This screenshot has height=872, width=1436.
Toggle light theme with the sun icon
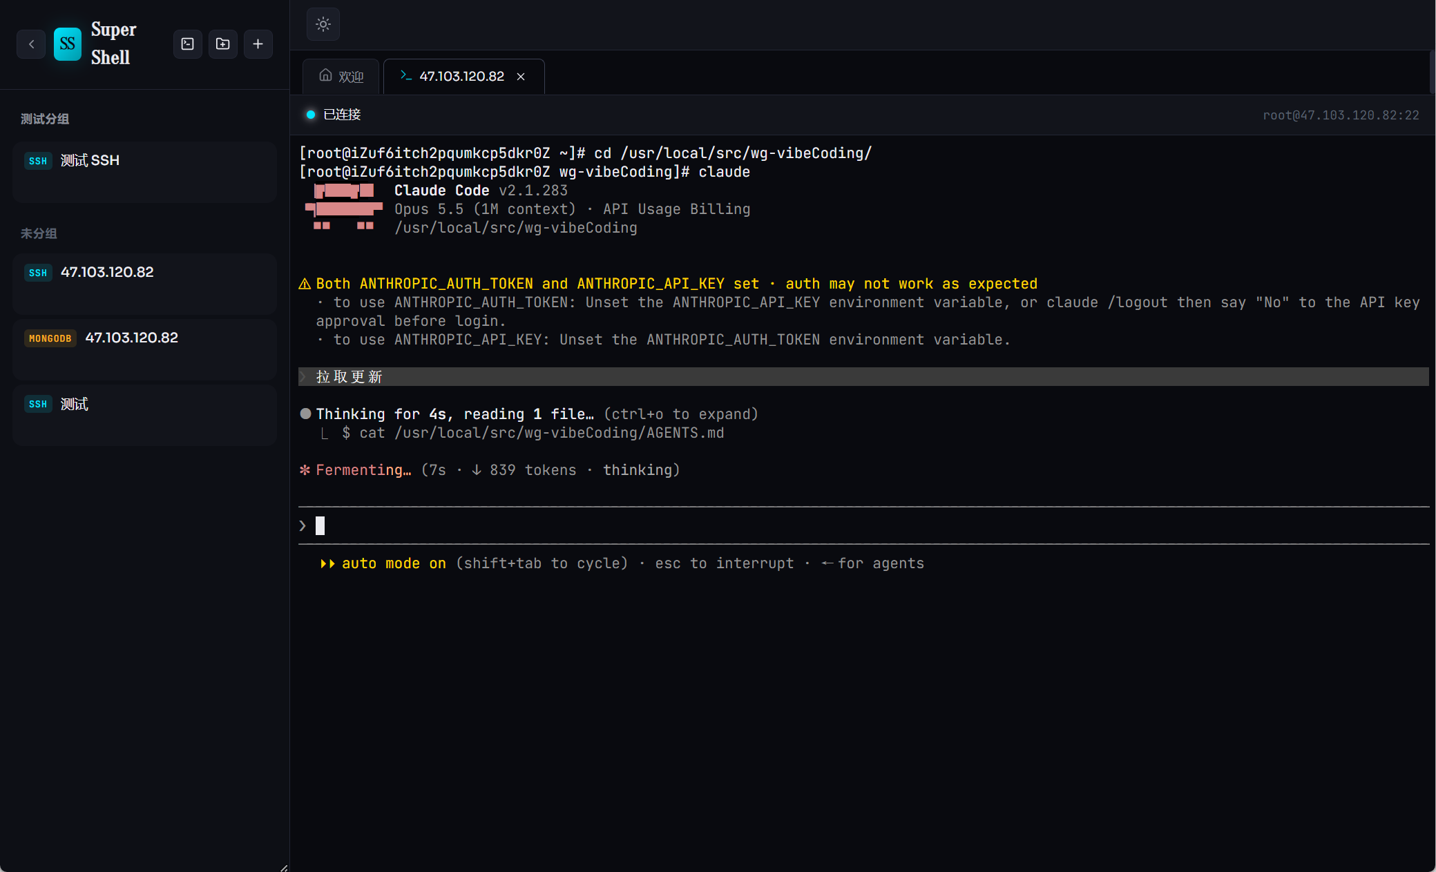(x=323, y=24)
